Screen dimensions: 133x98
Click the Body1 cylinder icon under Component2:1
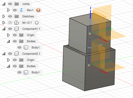[x=26, y=72]
